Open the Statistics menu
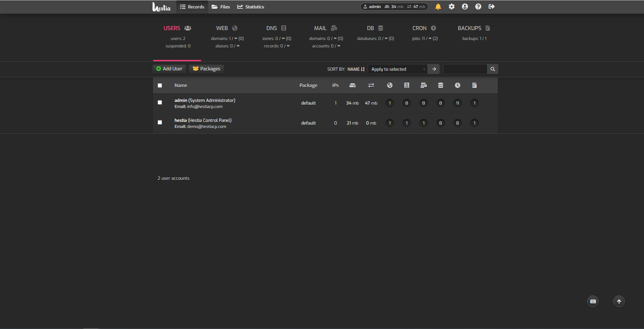Image resolution: width=644 pixels, height=329 pixels. 250,7
